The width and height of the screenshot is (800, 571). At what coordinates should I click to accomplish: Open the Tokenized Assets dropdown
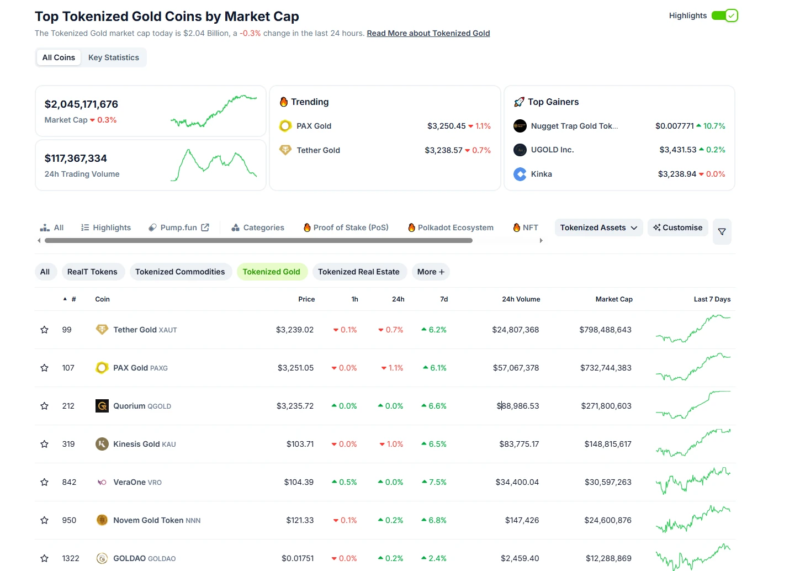click(598, 228)
